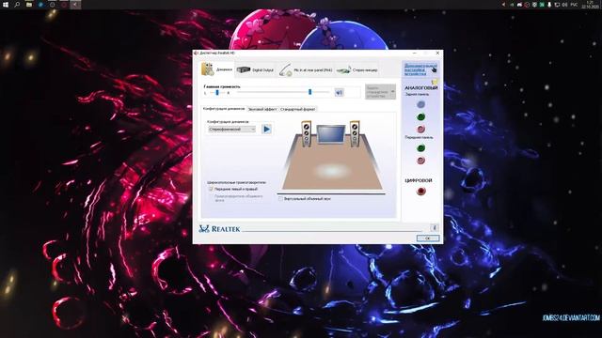Click the ЦИФРОВОЙ heading

pyautogui.click(x=418, y=180)
